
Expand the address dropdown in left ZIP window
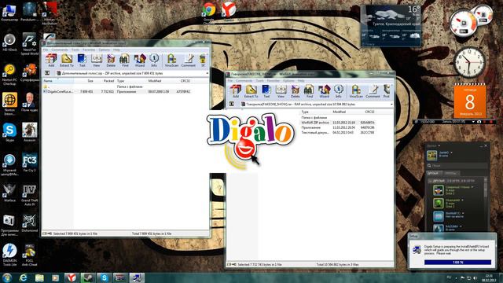pyautogui.click(x=207, y=73)
